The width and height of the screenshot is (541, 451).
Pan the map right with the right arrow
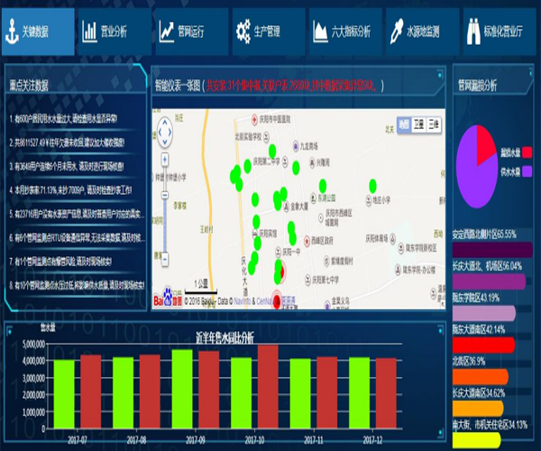pyautogui.click(x=170, y=133)
